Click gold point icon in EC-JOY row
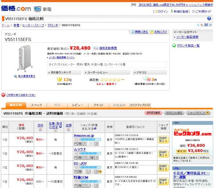 (x=100, y=172)
